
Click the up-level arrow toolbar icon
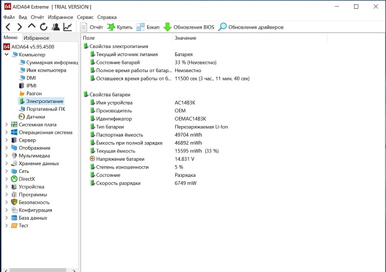point(32,26)
